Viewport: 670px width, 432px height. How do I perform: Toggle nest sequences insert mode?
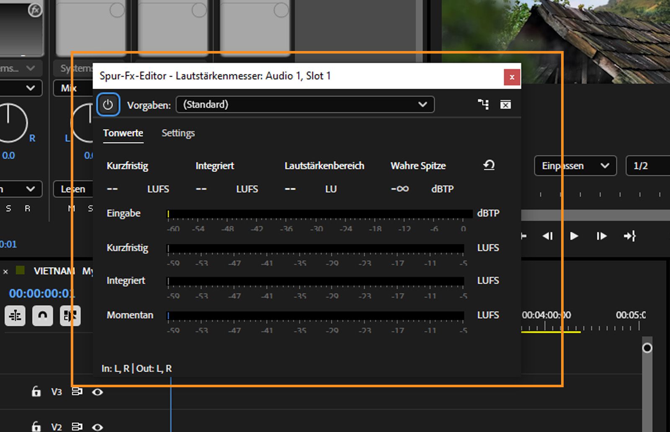pyautogui.click(x=15, y=316)
